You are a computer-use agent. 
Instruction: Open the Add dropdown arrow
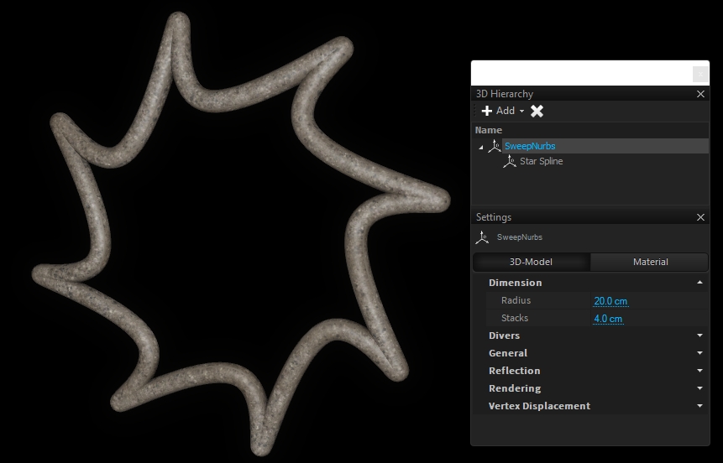pyautogui.click(x=521, y=112)
